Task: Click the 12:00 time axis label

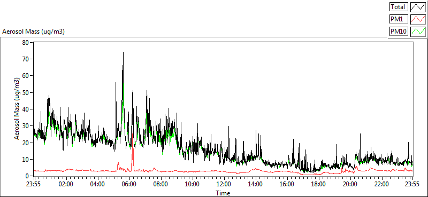Action: pos(224,184)
